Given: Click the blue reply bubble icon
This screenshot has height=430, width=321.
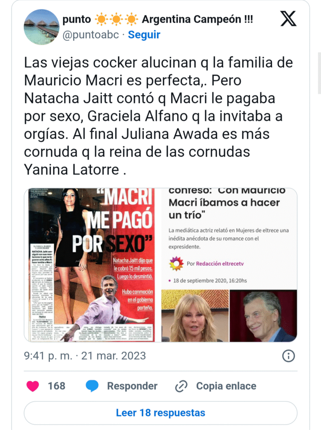Looking at the screenshot, I should coord(92,386).
